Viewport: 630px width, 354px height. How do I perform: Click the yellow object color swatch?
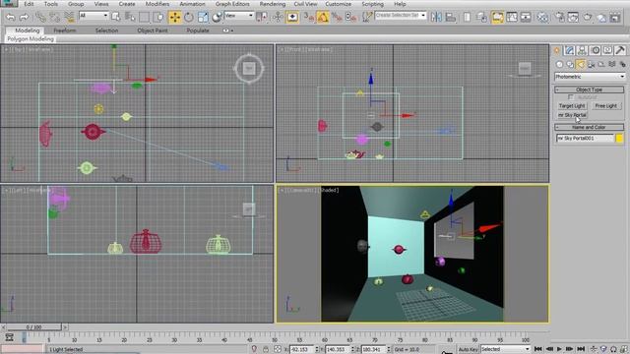pos(619,138)
